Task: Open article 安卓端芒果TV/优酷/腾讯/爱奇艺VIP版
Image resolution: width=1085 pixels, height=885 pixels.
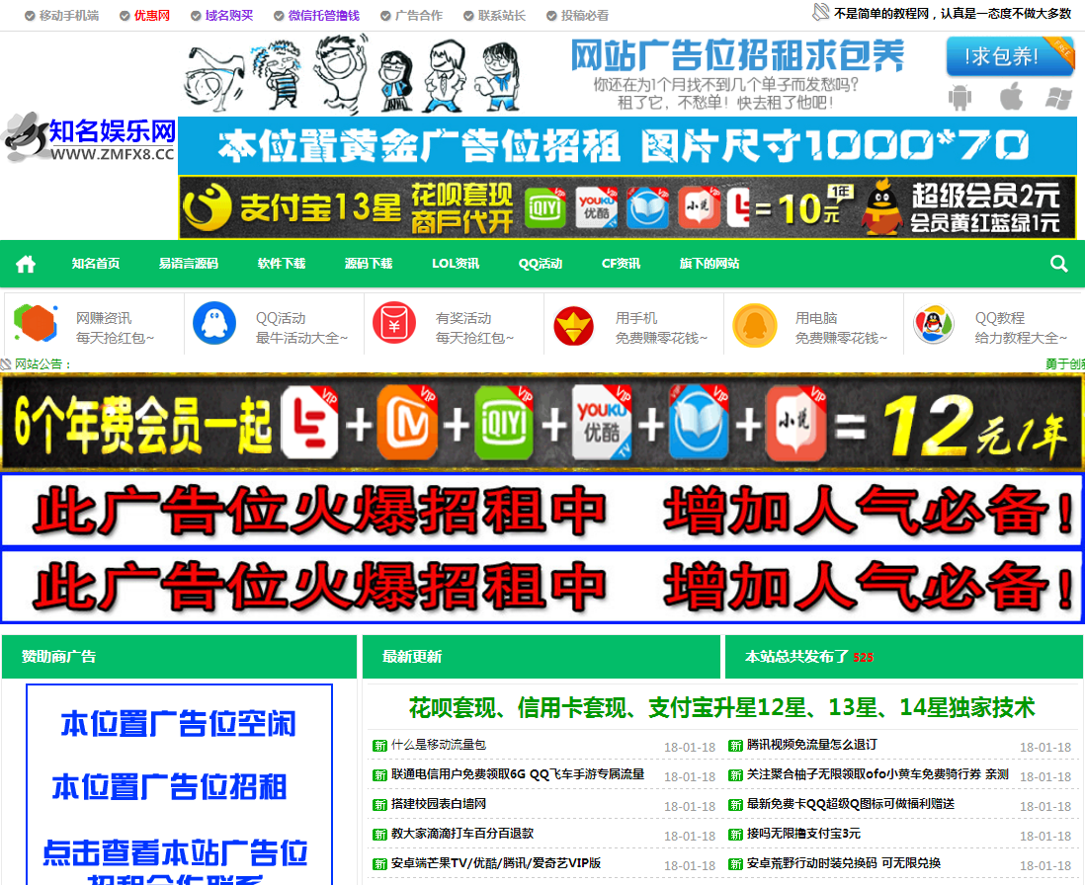Action: point(495,863)
